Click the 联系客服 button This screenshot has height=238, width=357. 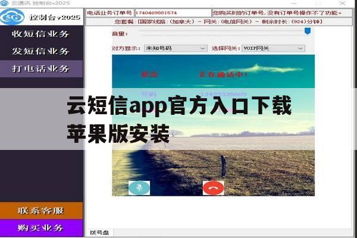click(x=42, y=211)
